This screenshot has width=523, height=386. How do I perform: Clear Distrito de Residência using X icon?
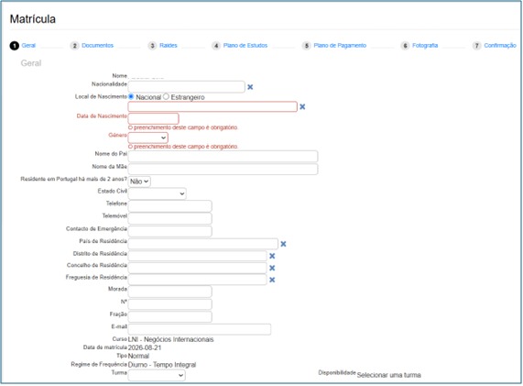click(272, 256)
